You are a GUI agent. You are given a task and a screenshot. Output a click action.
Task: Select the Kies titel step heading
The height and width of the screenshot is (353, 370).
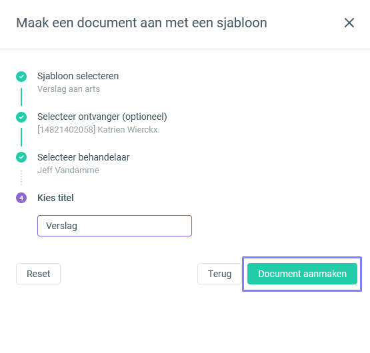55,198
